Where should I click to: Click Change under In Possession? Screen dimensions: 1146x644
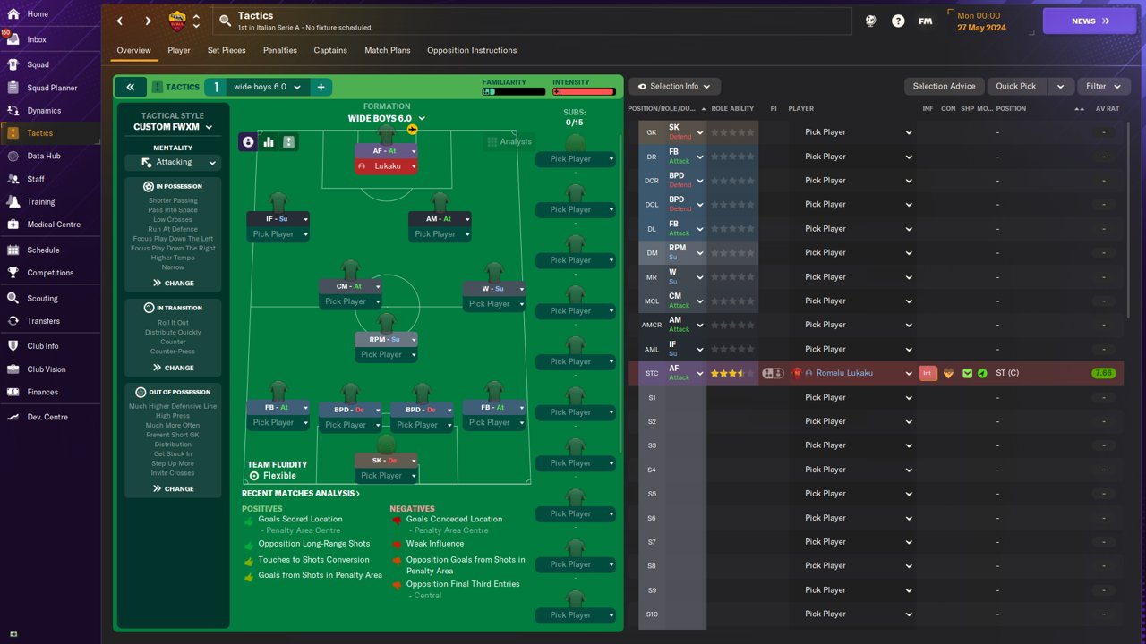(x=173, y=283)
